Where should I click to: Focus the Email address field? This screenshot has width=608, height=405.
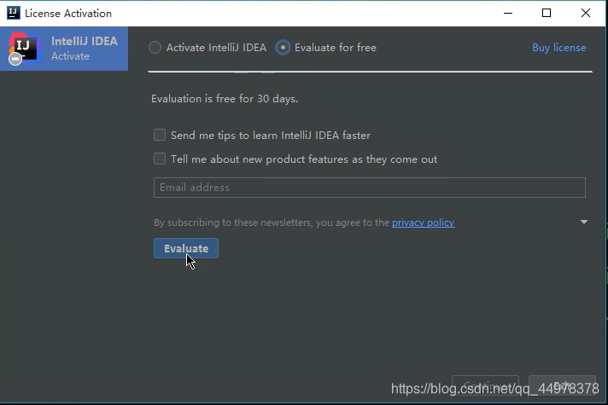click(370, 188)
